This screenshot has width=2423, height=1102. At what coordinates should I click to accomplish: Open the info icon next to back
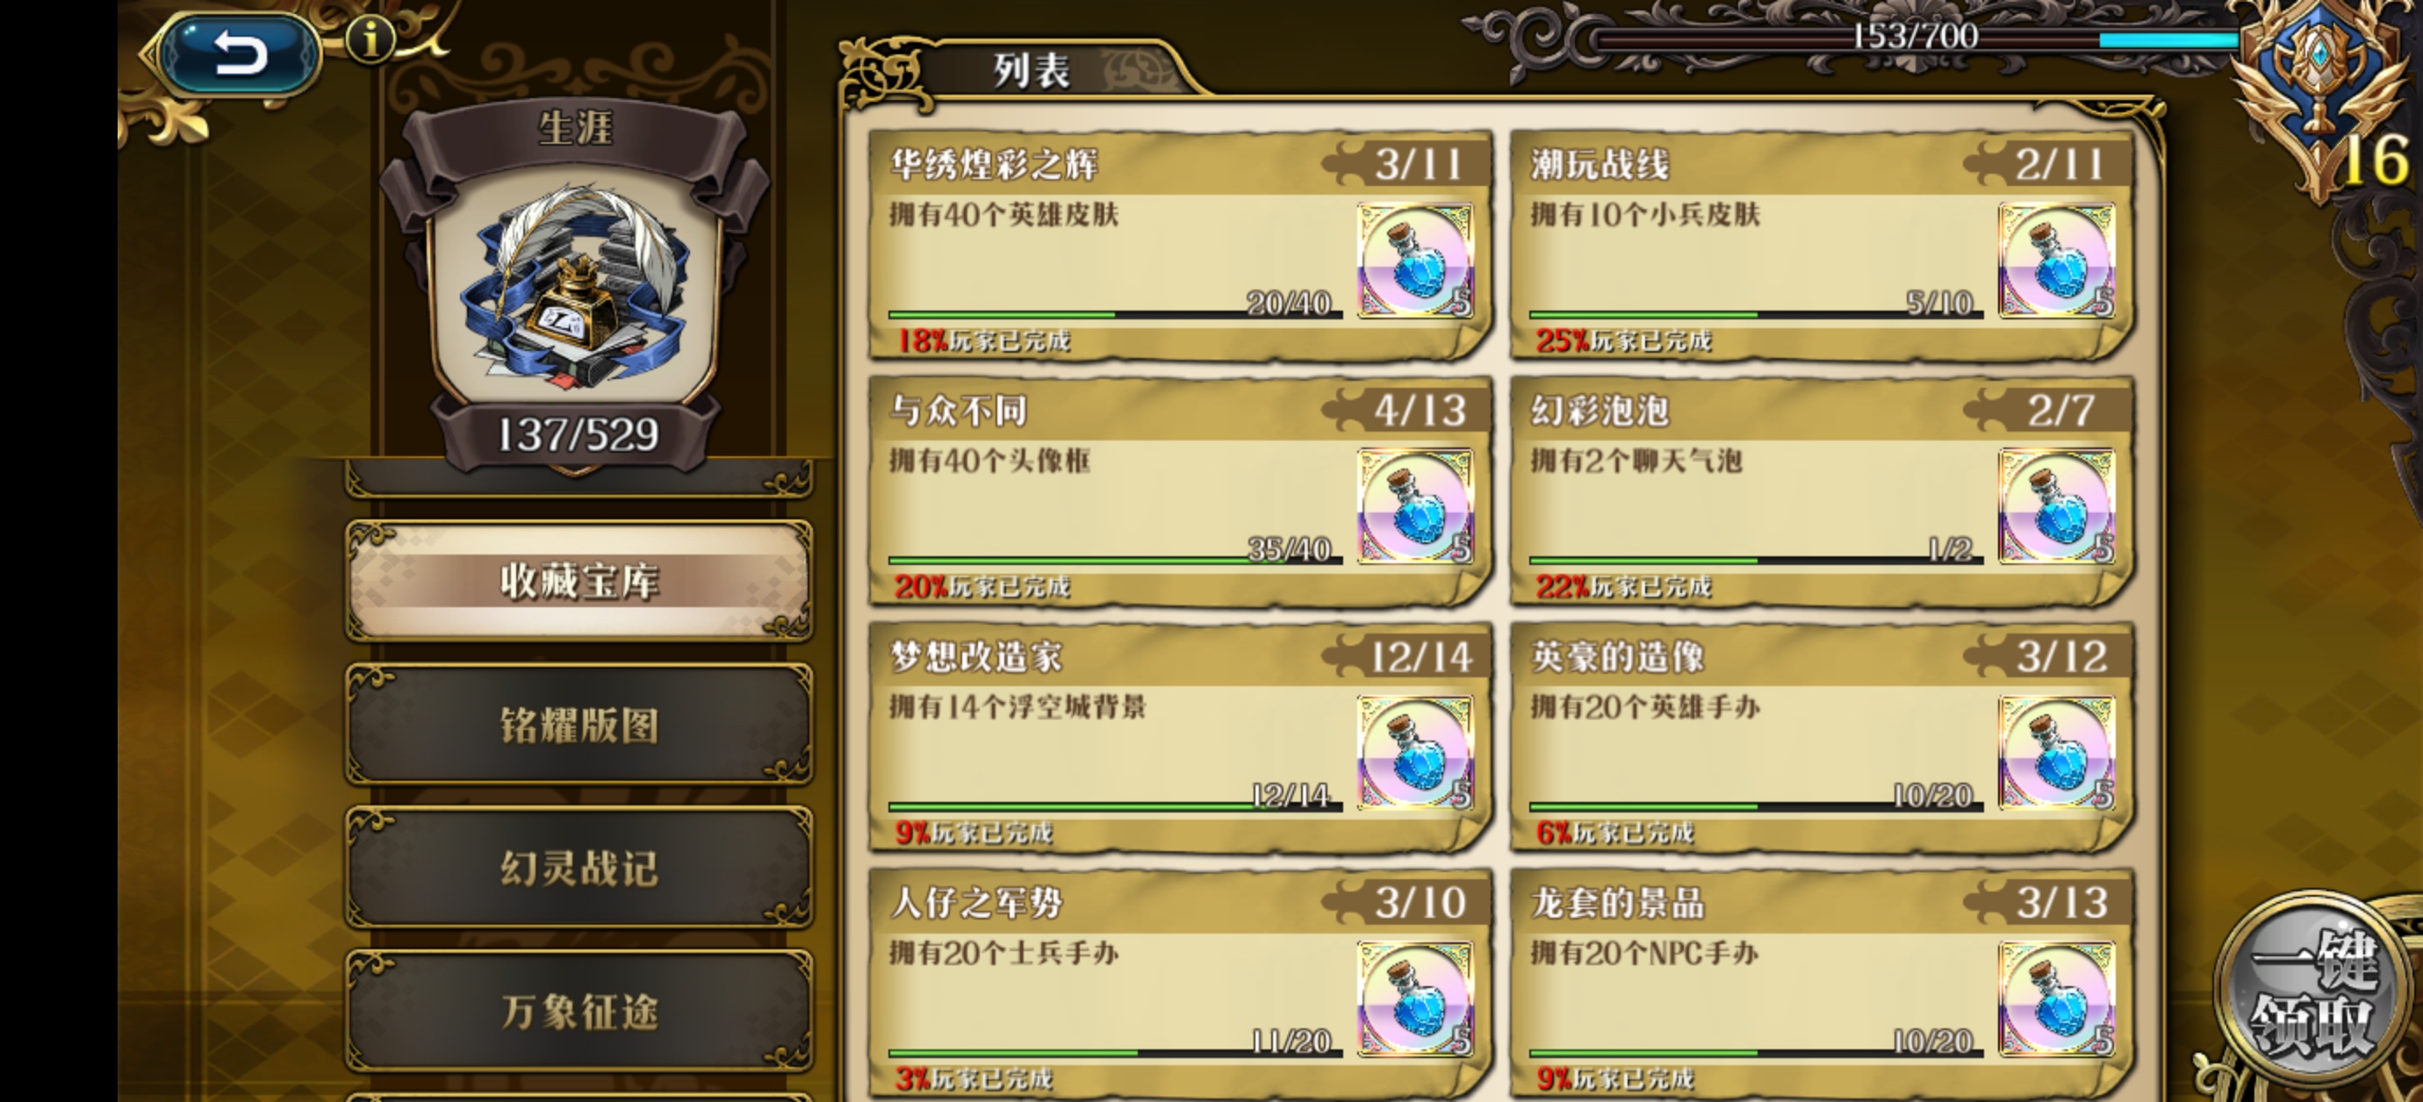tap(370, 40)
